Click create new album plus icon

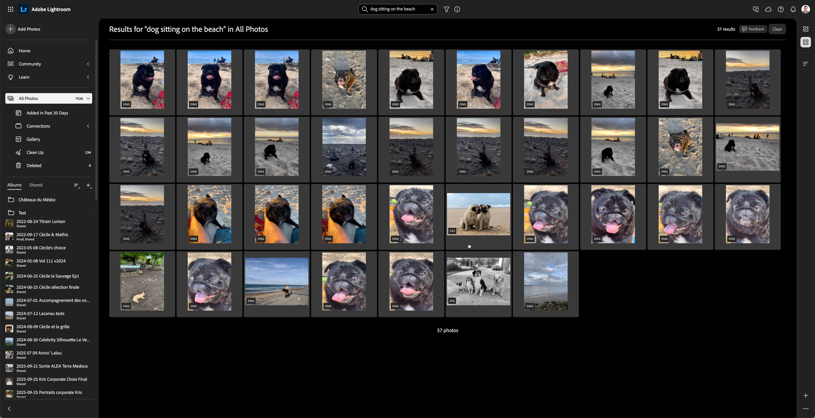tap(88, 185)
